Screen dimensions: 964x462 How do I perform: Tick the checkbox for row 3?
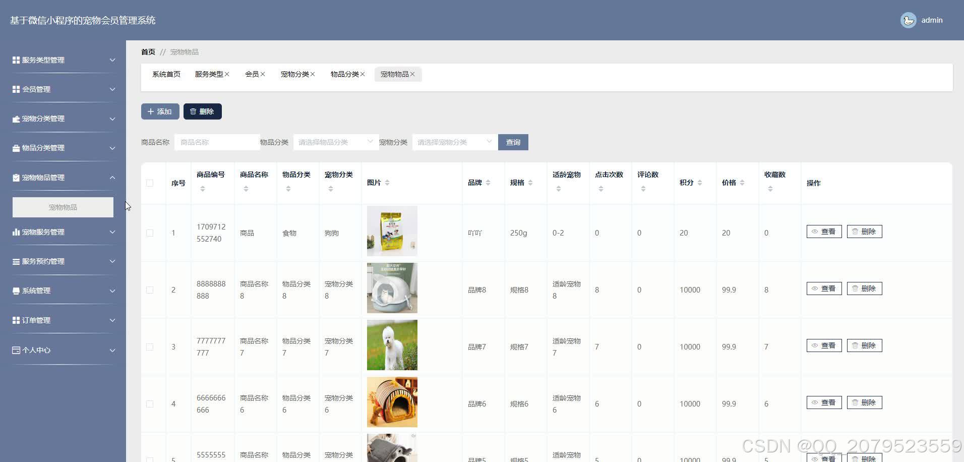tap(150, 347)
